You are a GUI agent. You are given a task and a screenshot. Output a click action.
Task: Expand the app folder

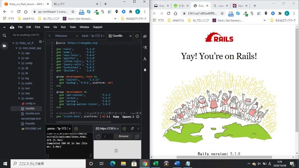point(19,53)
